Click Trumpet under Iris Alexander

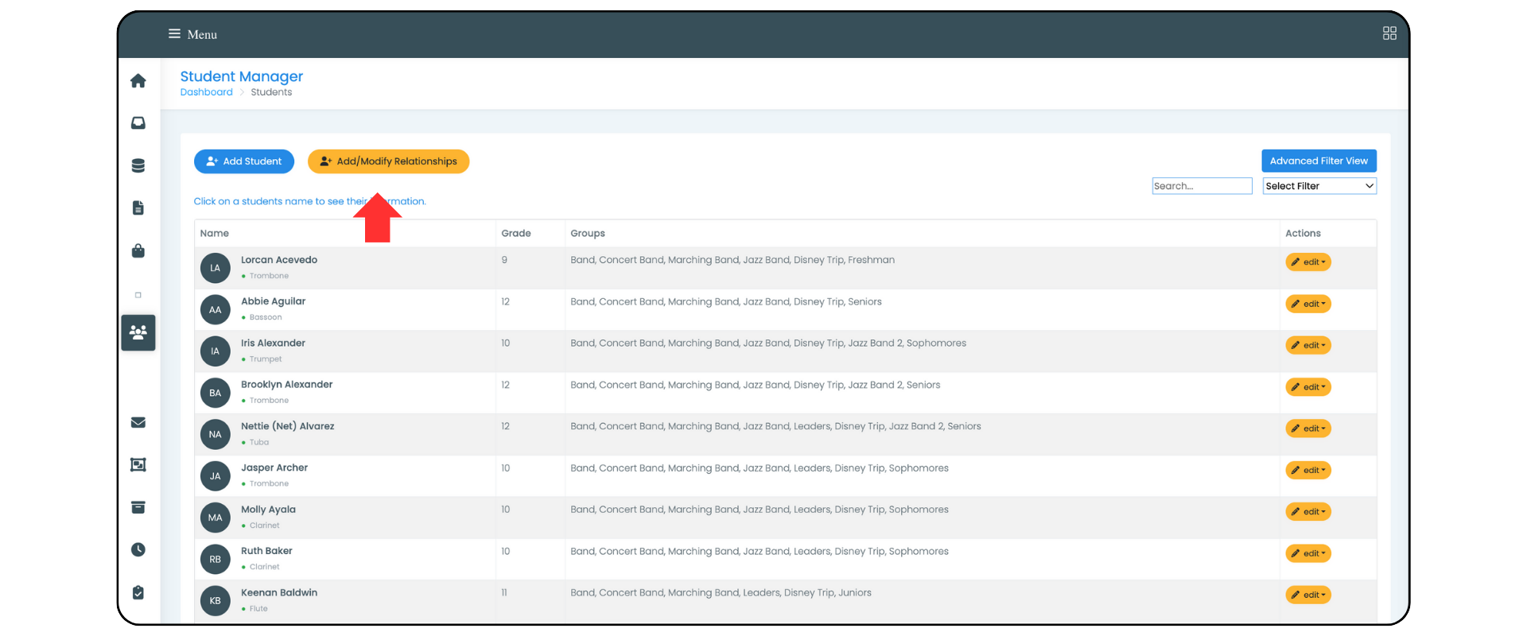coord(266,359)
